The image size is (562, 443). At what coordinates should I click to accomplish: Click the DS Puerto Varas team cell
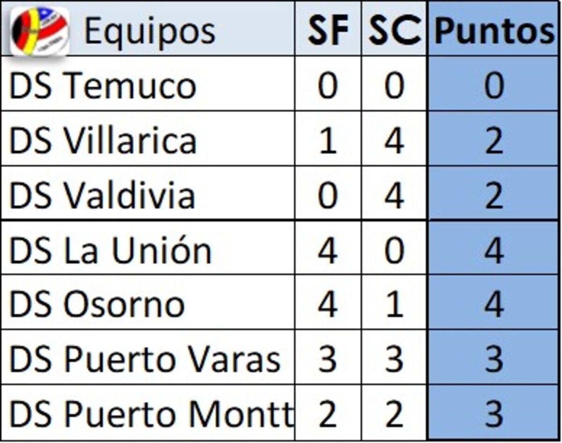click(x=148, y=357)
